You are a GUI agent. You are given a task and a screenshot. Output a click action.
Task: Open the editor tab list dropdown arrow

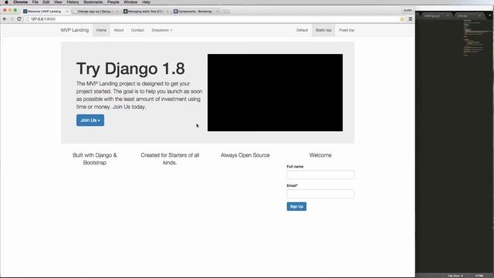[x=490, y=15]
